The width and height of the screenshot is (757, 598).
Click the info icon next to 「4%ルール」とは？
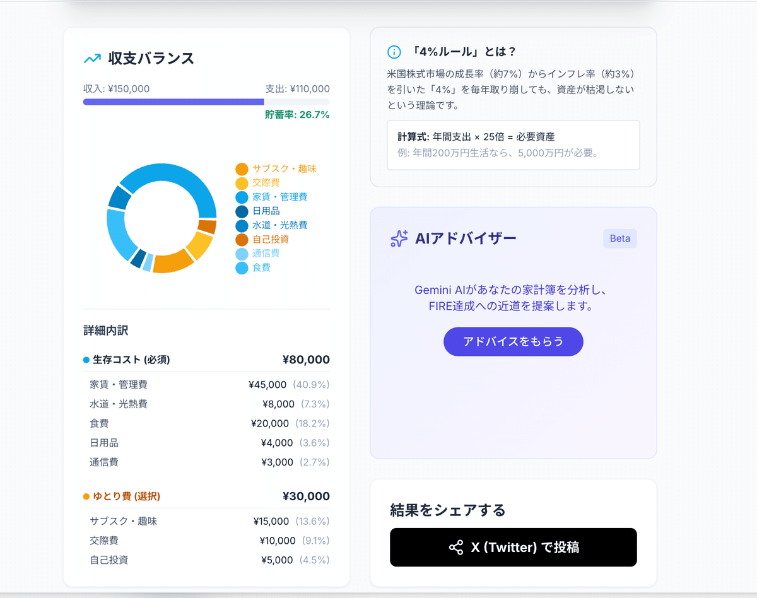pyautogui.click(x=395, y=52)
